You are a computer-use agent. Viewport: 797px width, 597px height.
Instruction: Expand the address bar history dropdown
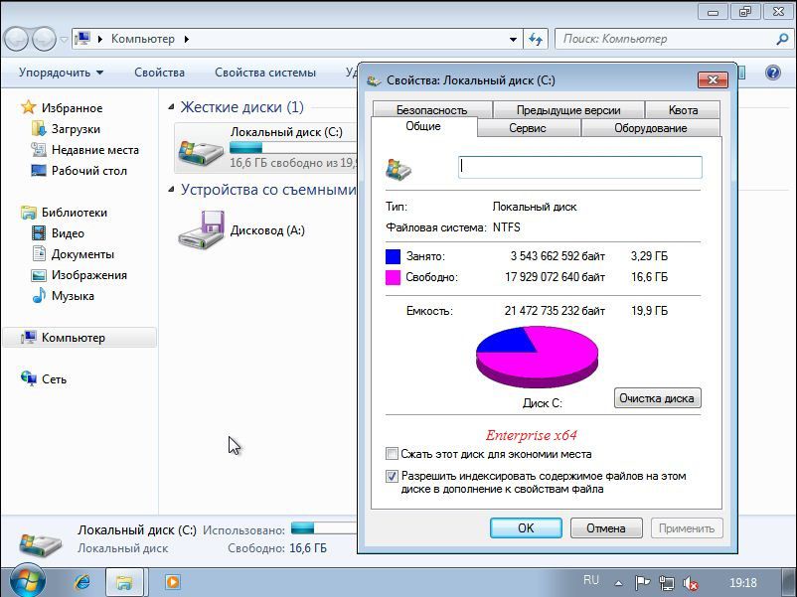tap(514, 40)
